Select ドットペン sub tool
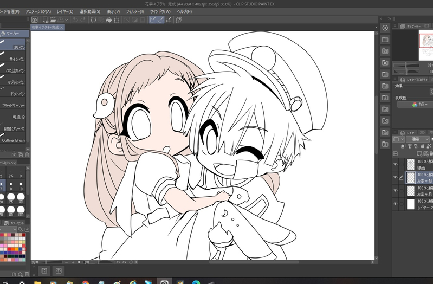 pos(13,91)
